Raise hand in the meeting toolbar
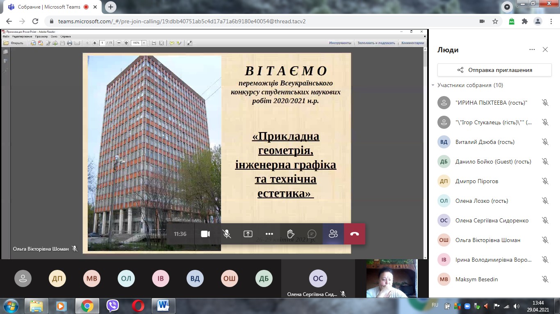This screenshot has height=314, width=560. click(x=290, y=234)
